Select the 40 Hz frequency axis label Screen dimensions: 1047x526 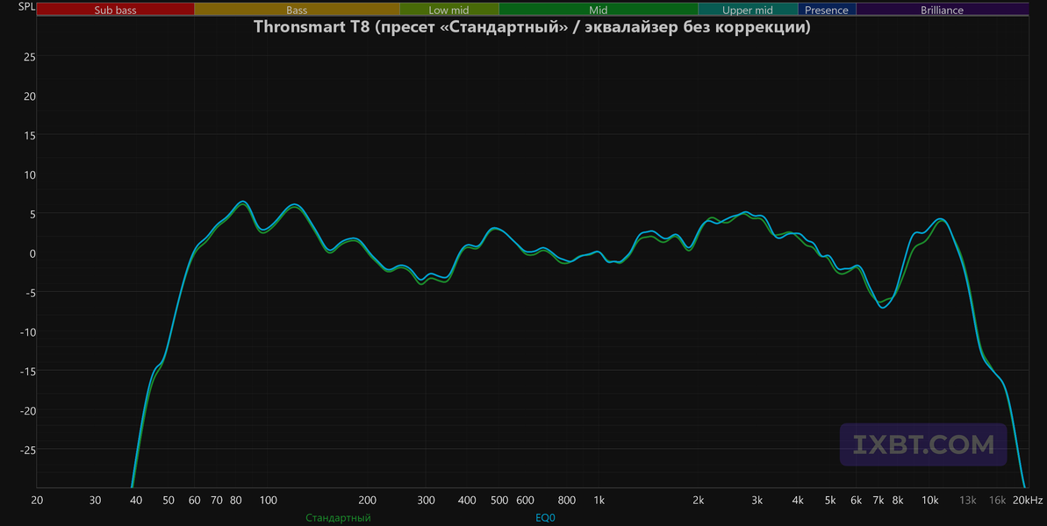(136, 501)
